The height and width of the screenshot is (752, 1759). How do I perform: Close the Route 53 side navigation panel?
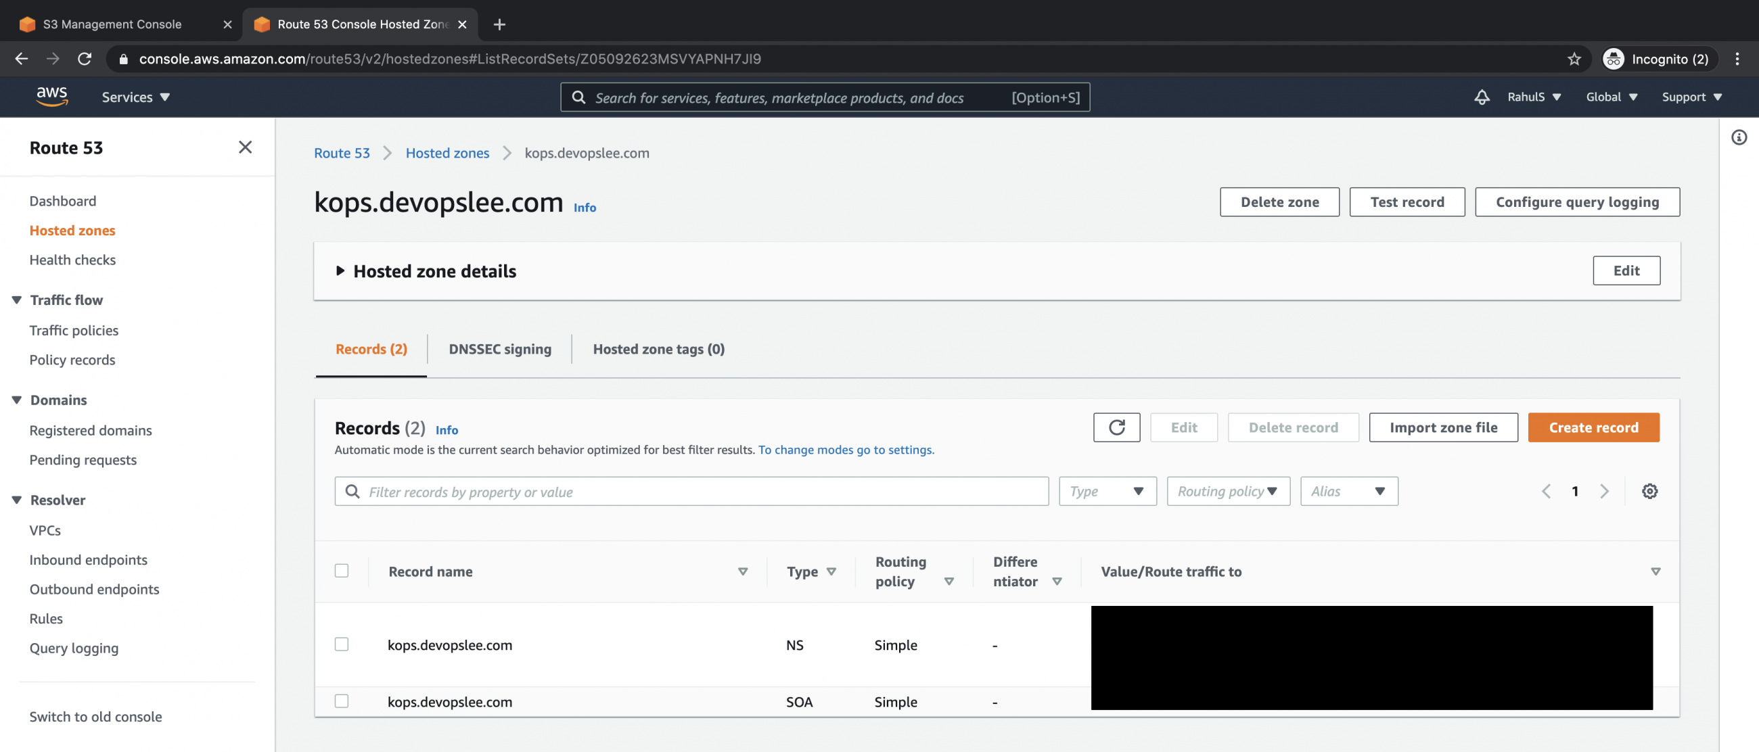(x=245, y=147)
